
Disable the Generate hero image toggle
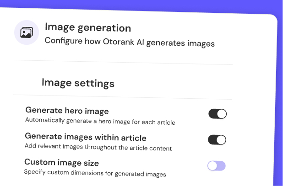tap(218, 114)
